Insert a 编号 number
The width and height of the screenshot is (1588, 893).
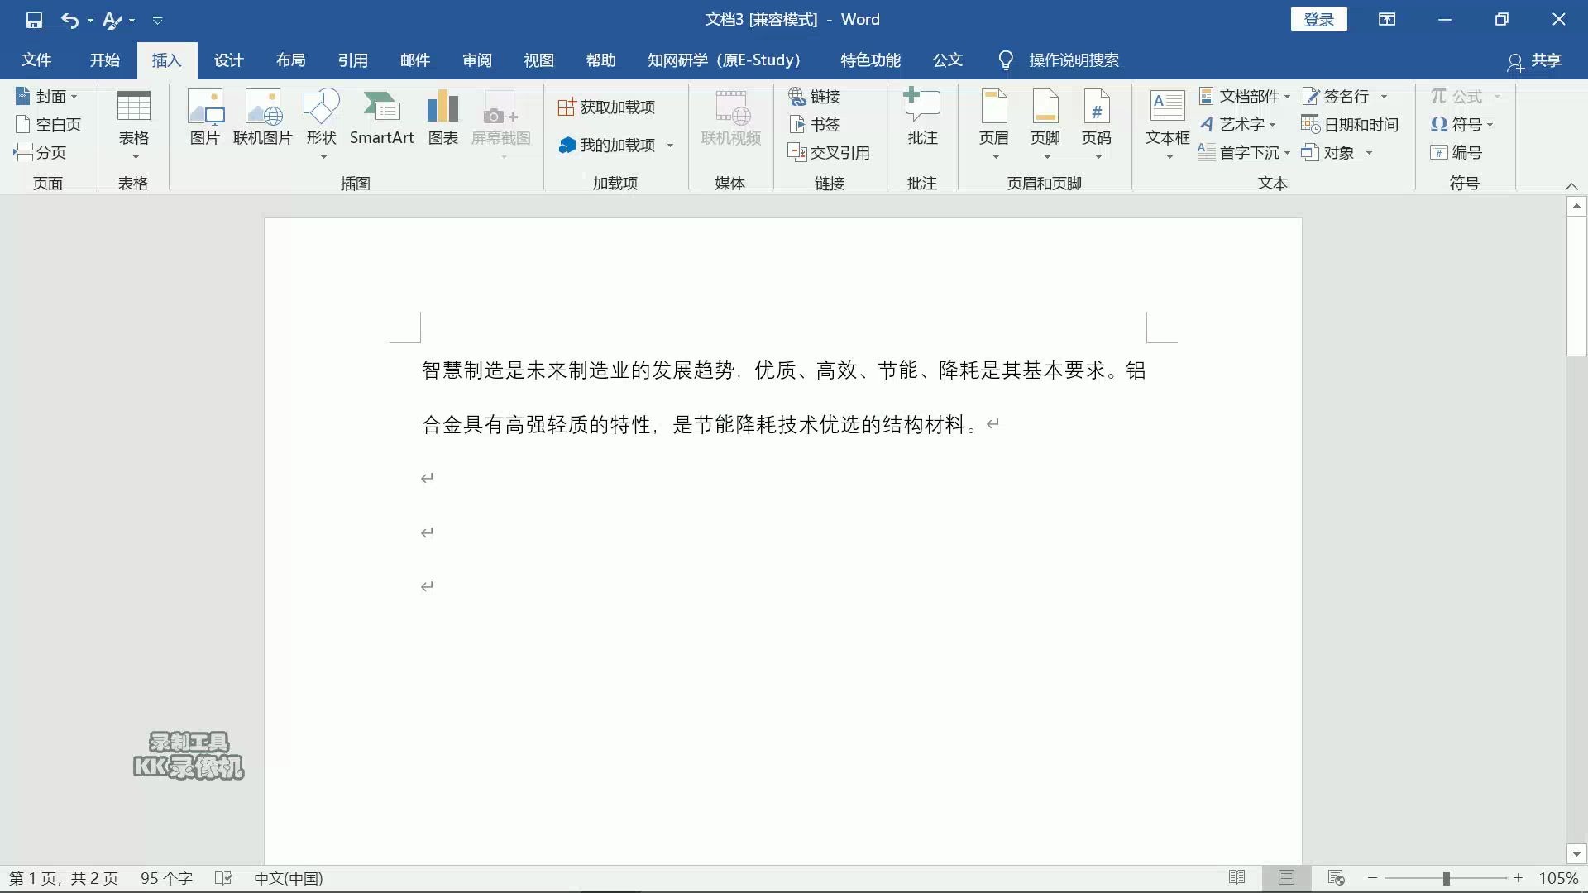click(1456, 153)
